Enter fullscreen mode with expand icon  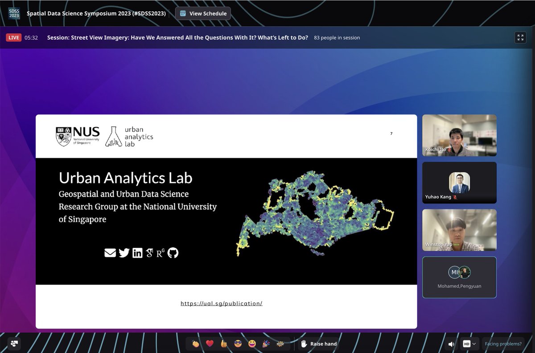point(520,37)
